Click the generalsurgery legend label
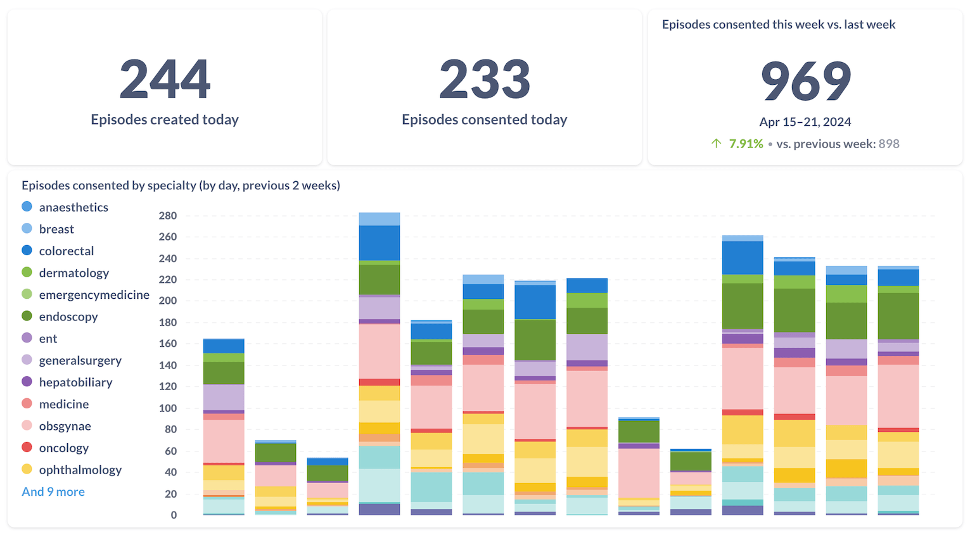Image resolution: width=970 pixels, height=535 pixels. click(80, 360)
